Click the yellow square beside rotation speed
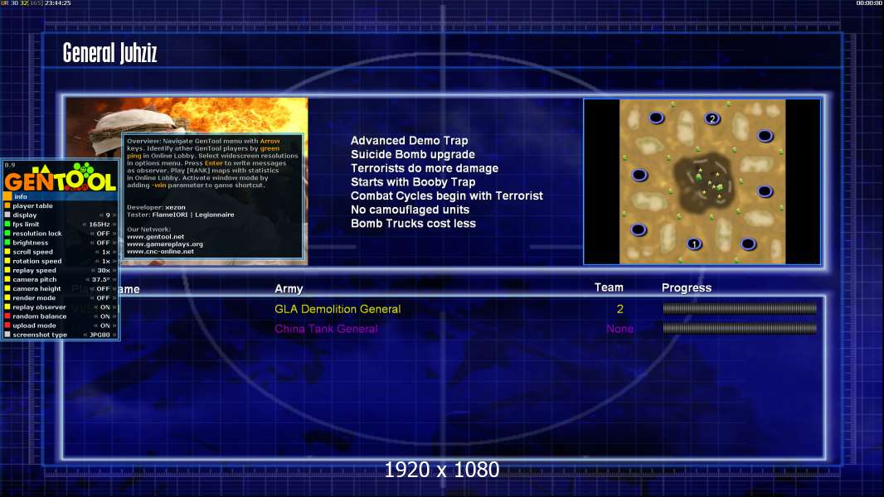This screenshot has height=497, width=884. [7, 261]
